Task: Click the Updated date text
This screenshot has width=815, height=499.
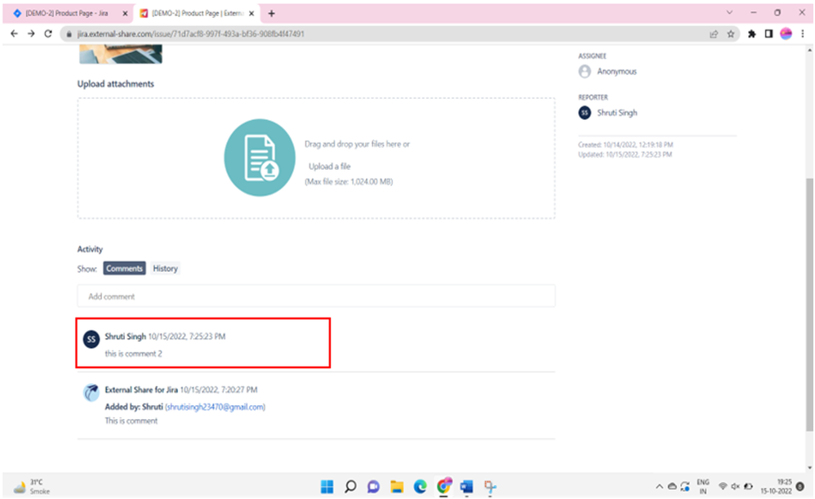Action: 625,154
